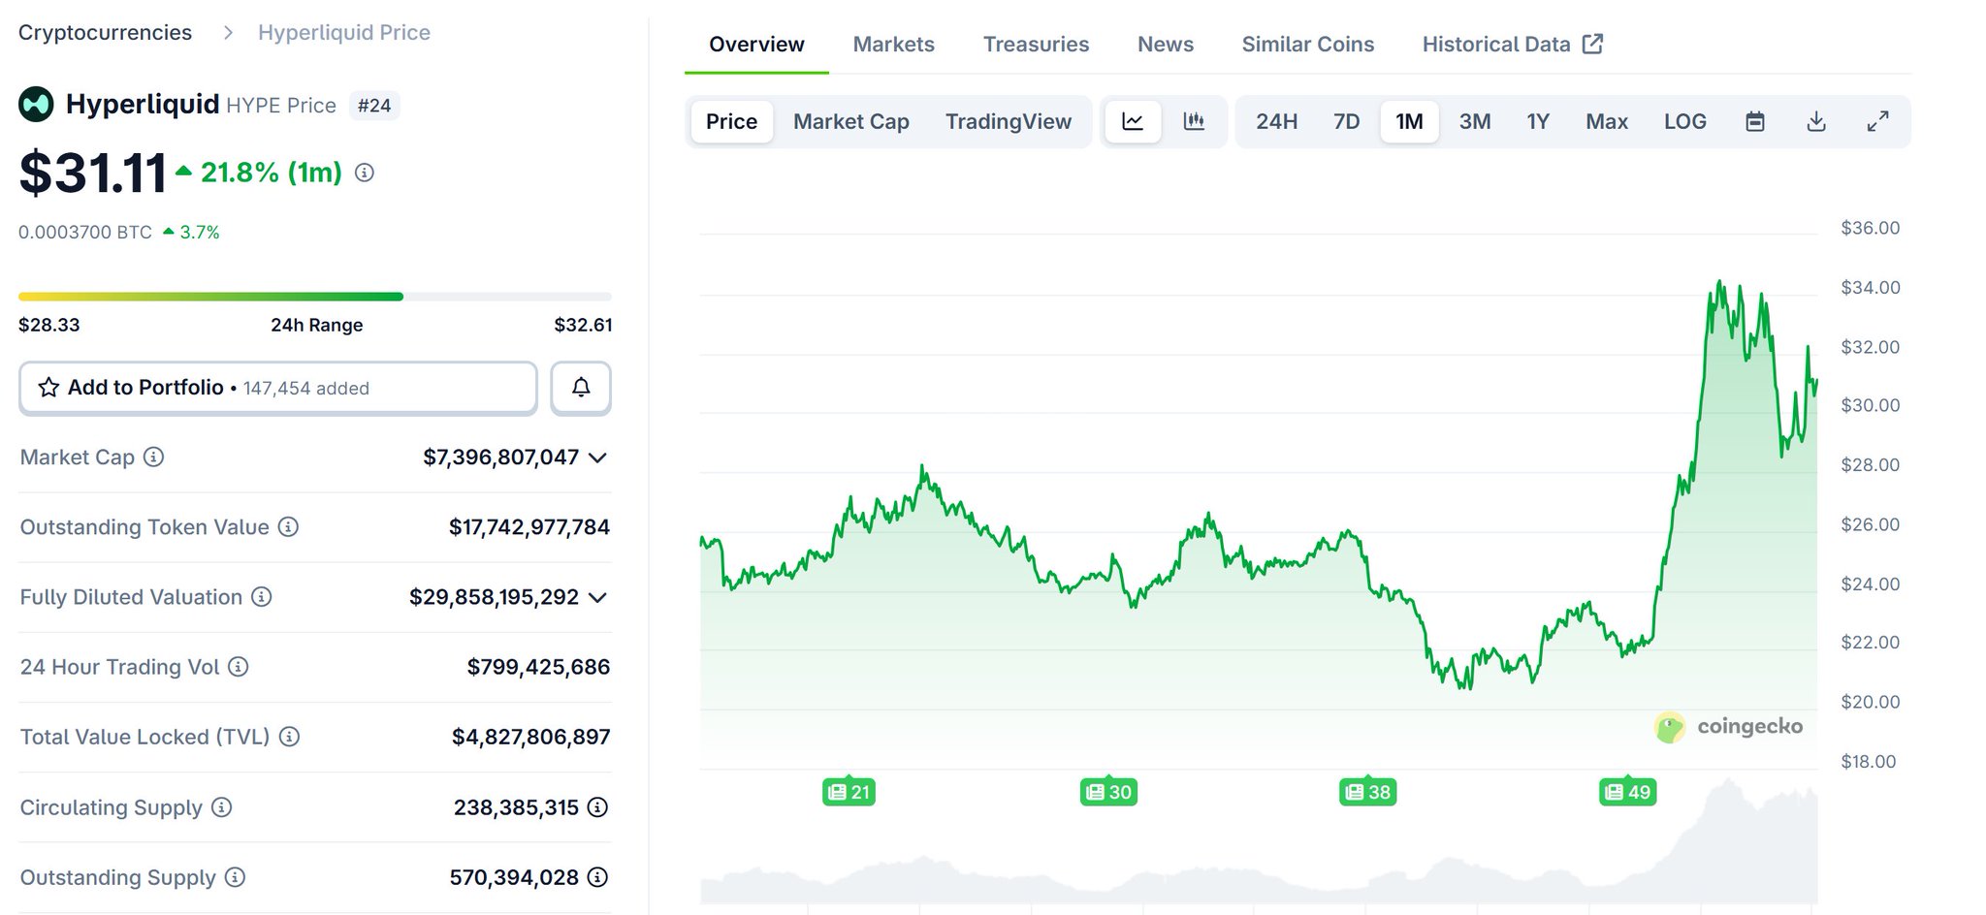This screenshot has width=1986, height=915.
Task: Open the news marker labeled 21
Action: point(849,792)
